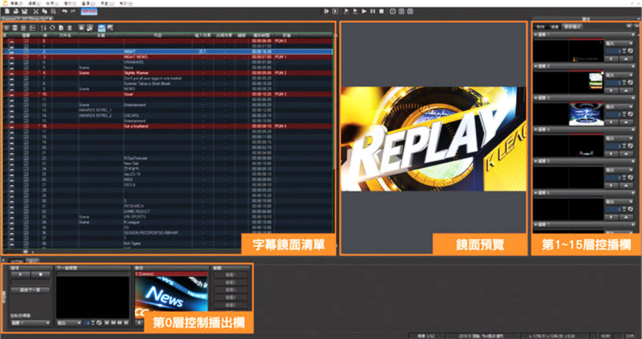Open the first menu in the menu bar
The height and width of the screenshot is (339, 642).
[17, 3]
